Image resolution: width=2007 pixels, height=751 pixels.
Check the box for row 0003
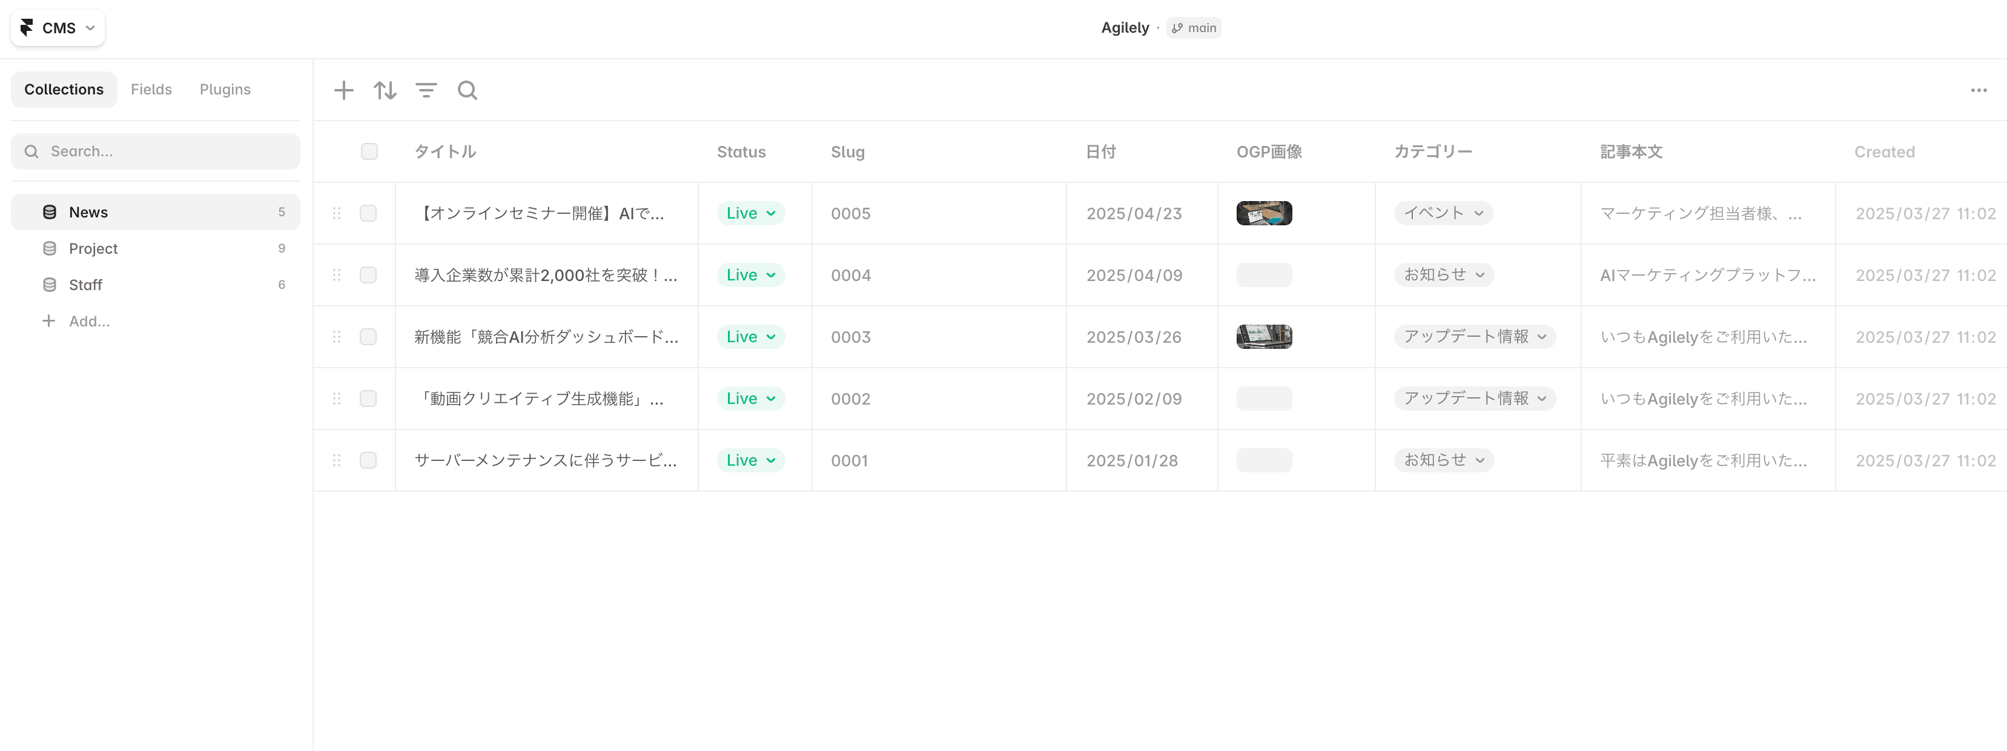point(369,337)
